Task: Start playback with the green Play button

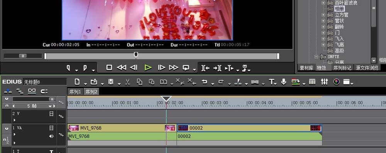Action: [148, 68]
